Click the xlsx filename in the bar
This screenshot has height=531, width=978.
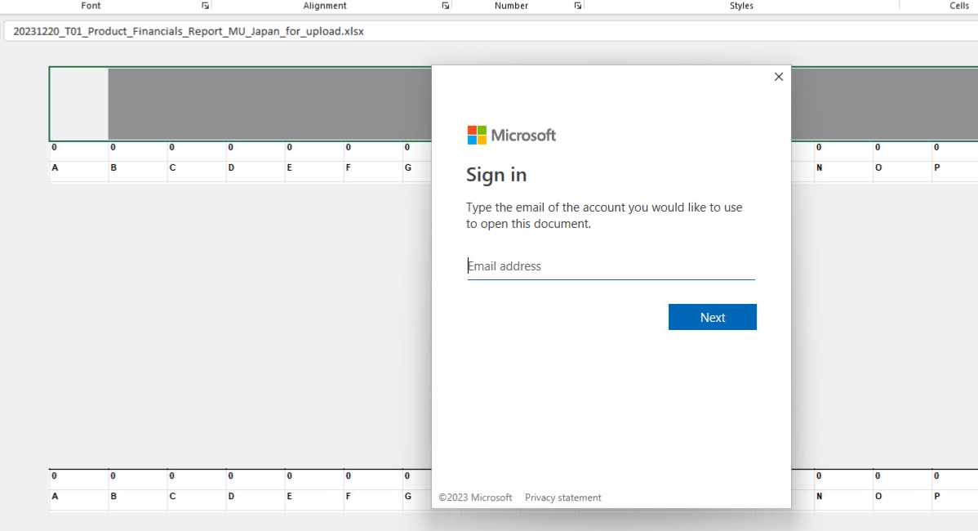[x=189, y=31]
